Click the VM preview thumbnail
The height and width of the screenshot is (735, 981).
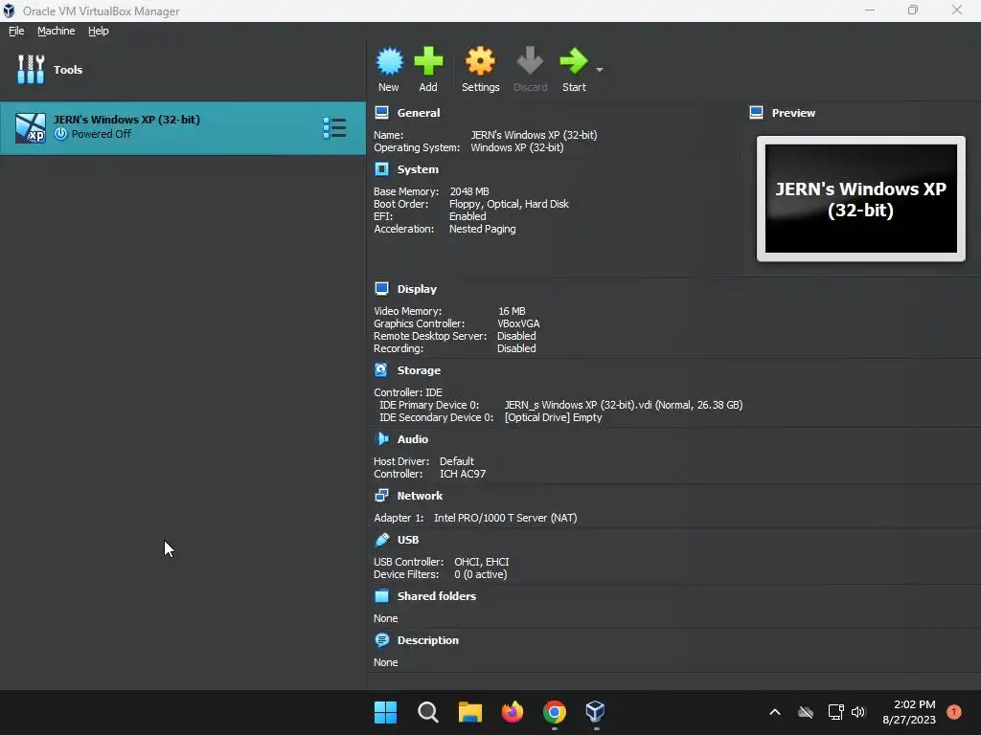pyautogui.click(x=861, y=199)
